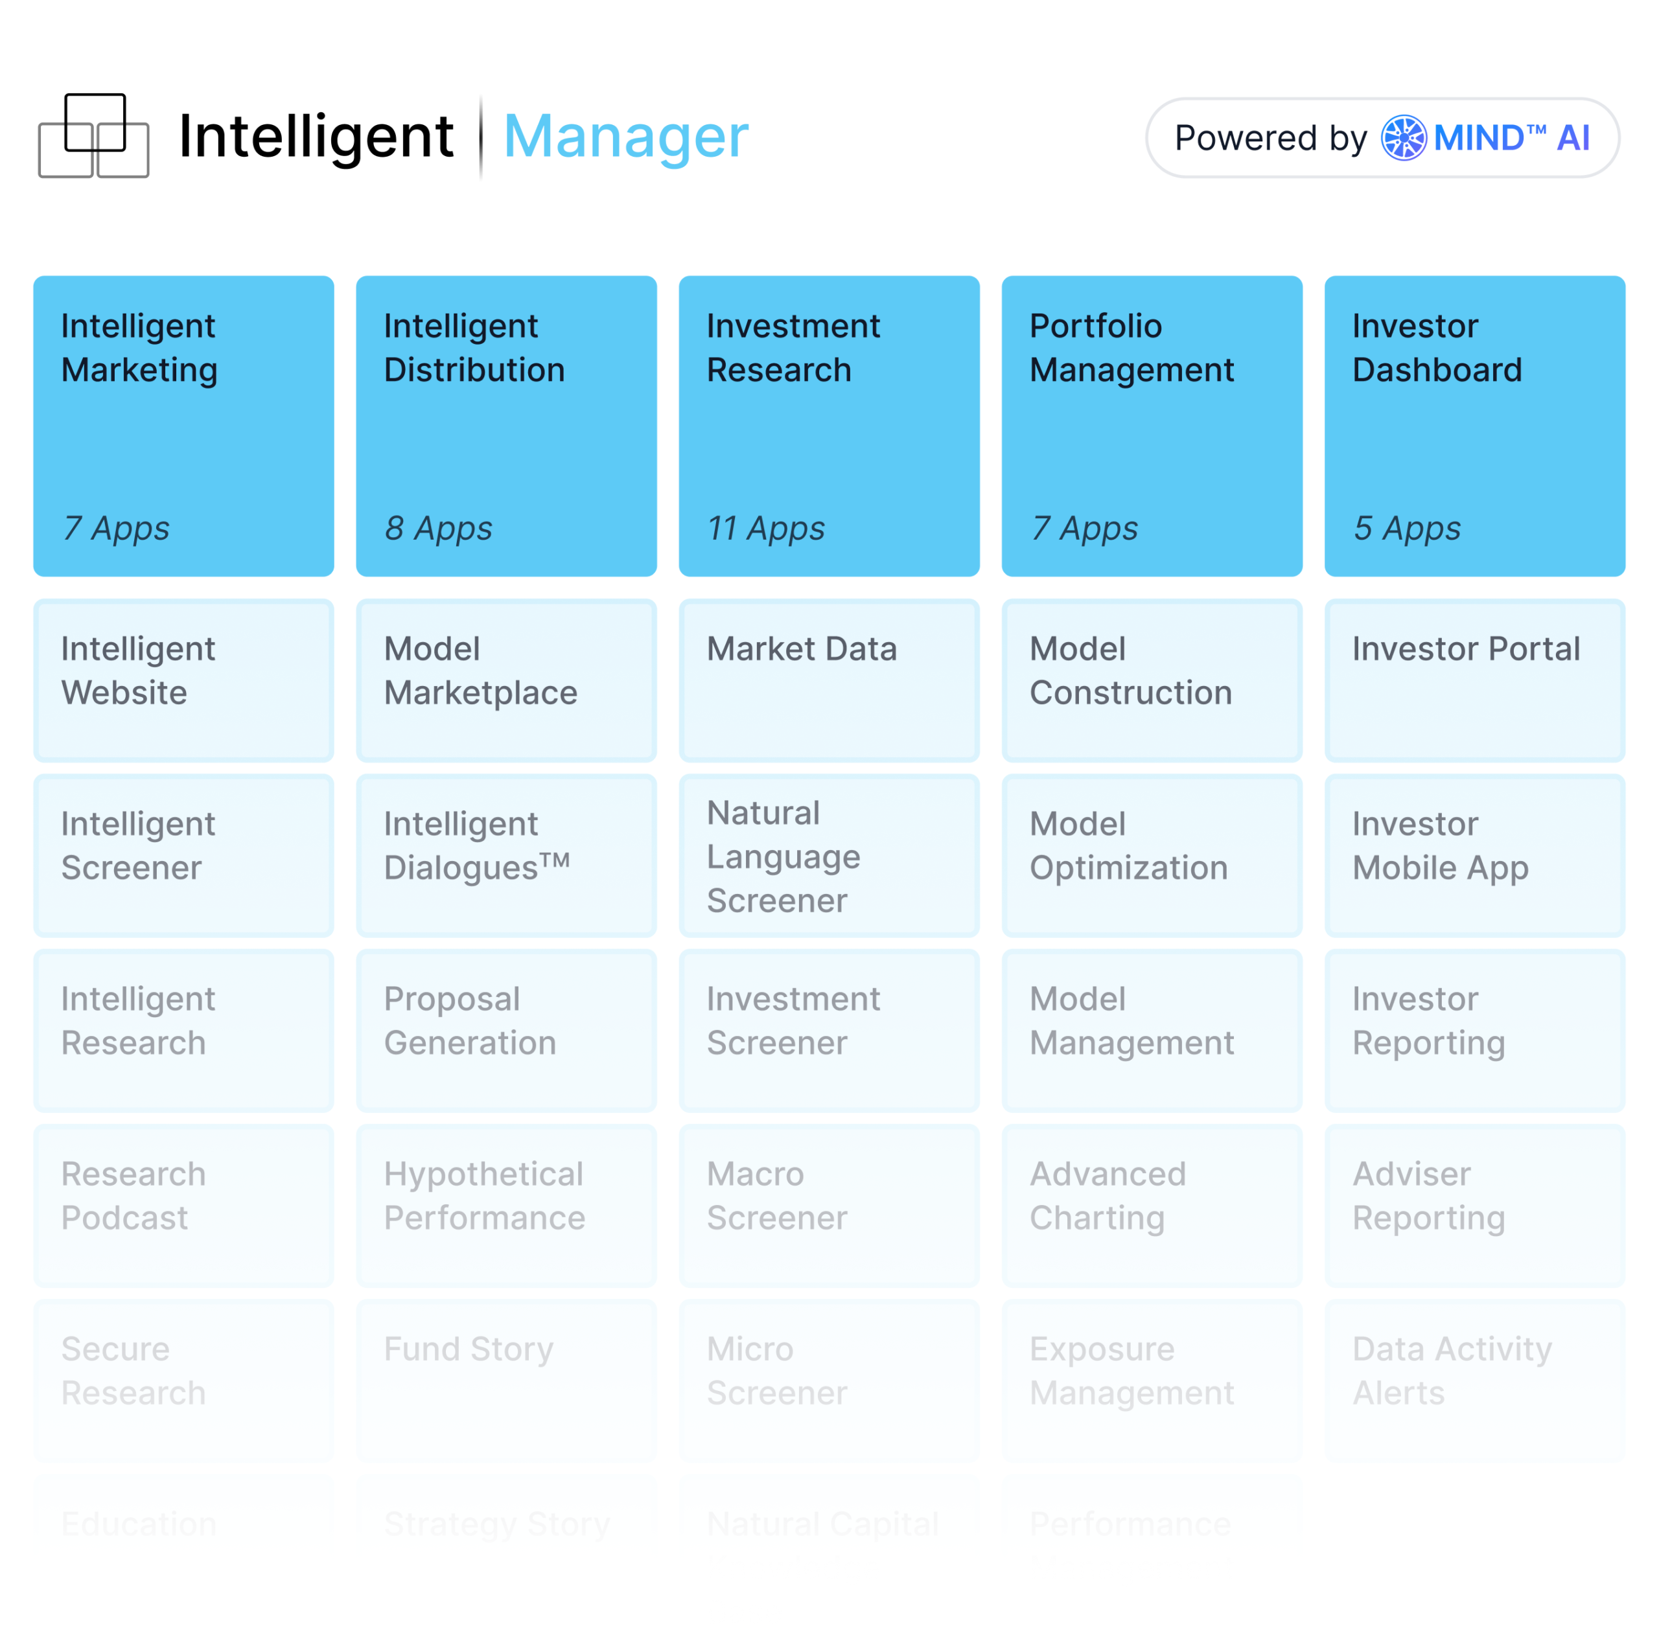This screenshot has height=1641, width=1659.
Task: Launch the Model Marketplace app
Action: pos(505,680)
